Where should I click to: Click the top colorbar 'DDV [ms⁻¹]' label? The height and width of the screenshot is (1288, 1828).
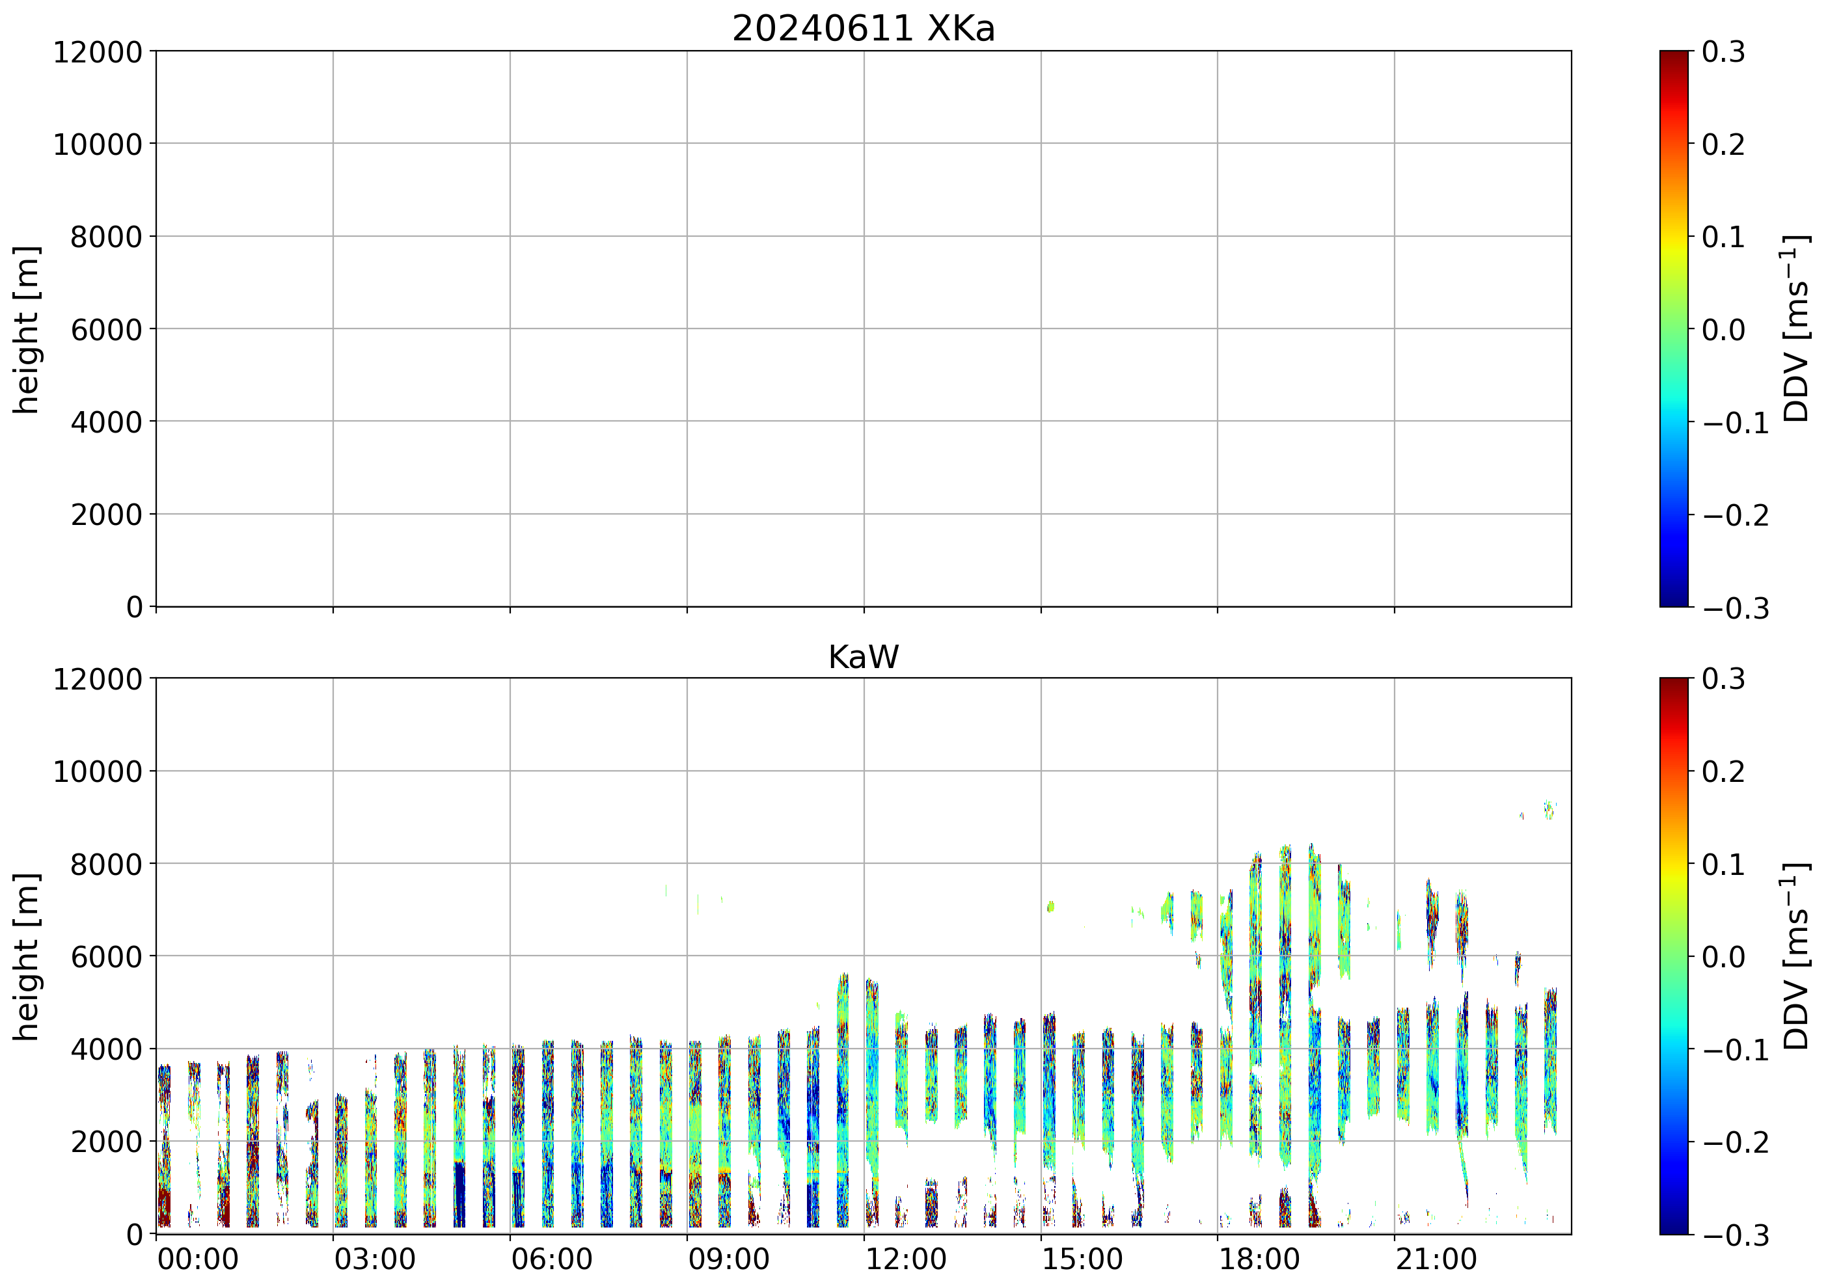click(1796, 328)
